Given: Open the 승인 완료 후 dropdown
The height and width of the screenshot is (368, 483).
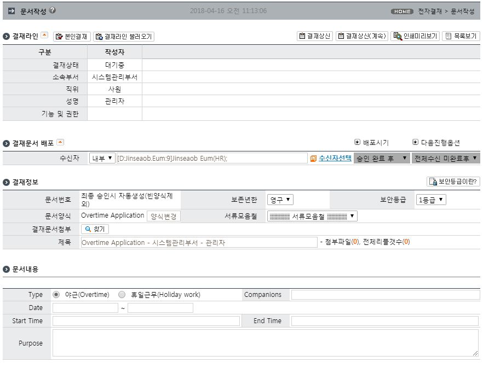Looking at the screenshot, I should coord(382,158).
